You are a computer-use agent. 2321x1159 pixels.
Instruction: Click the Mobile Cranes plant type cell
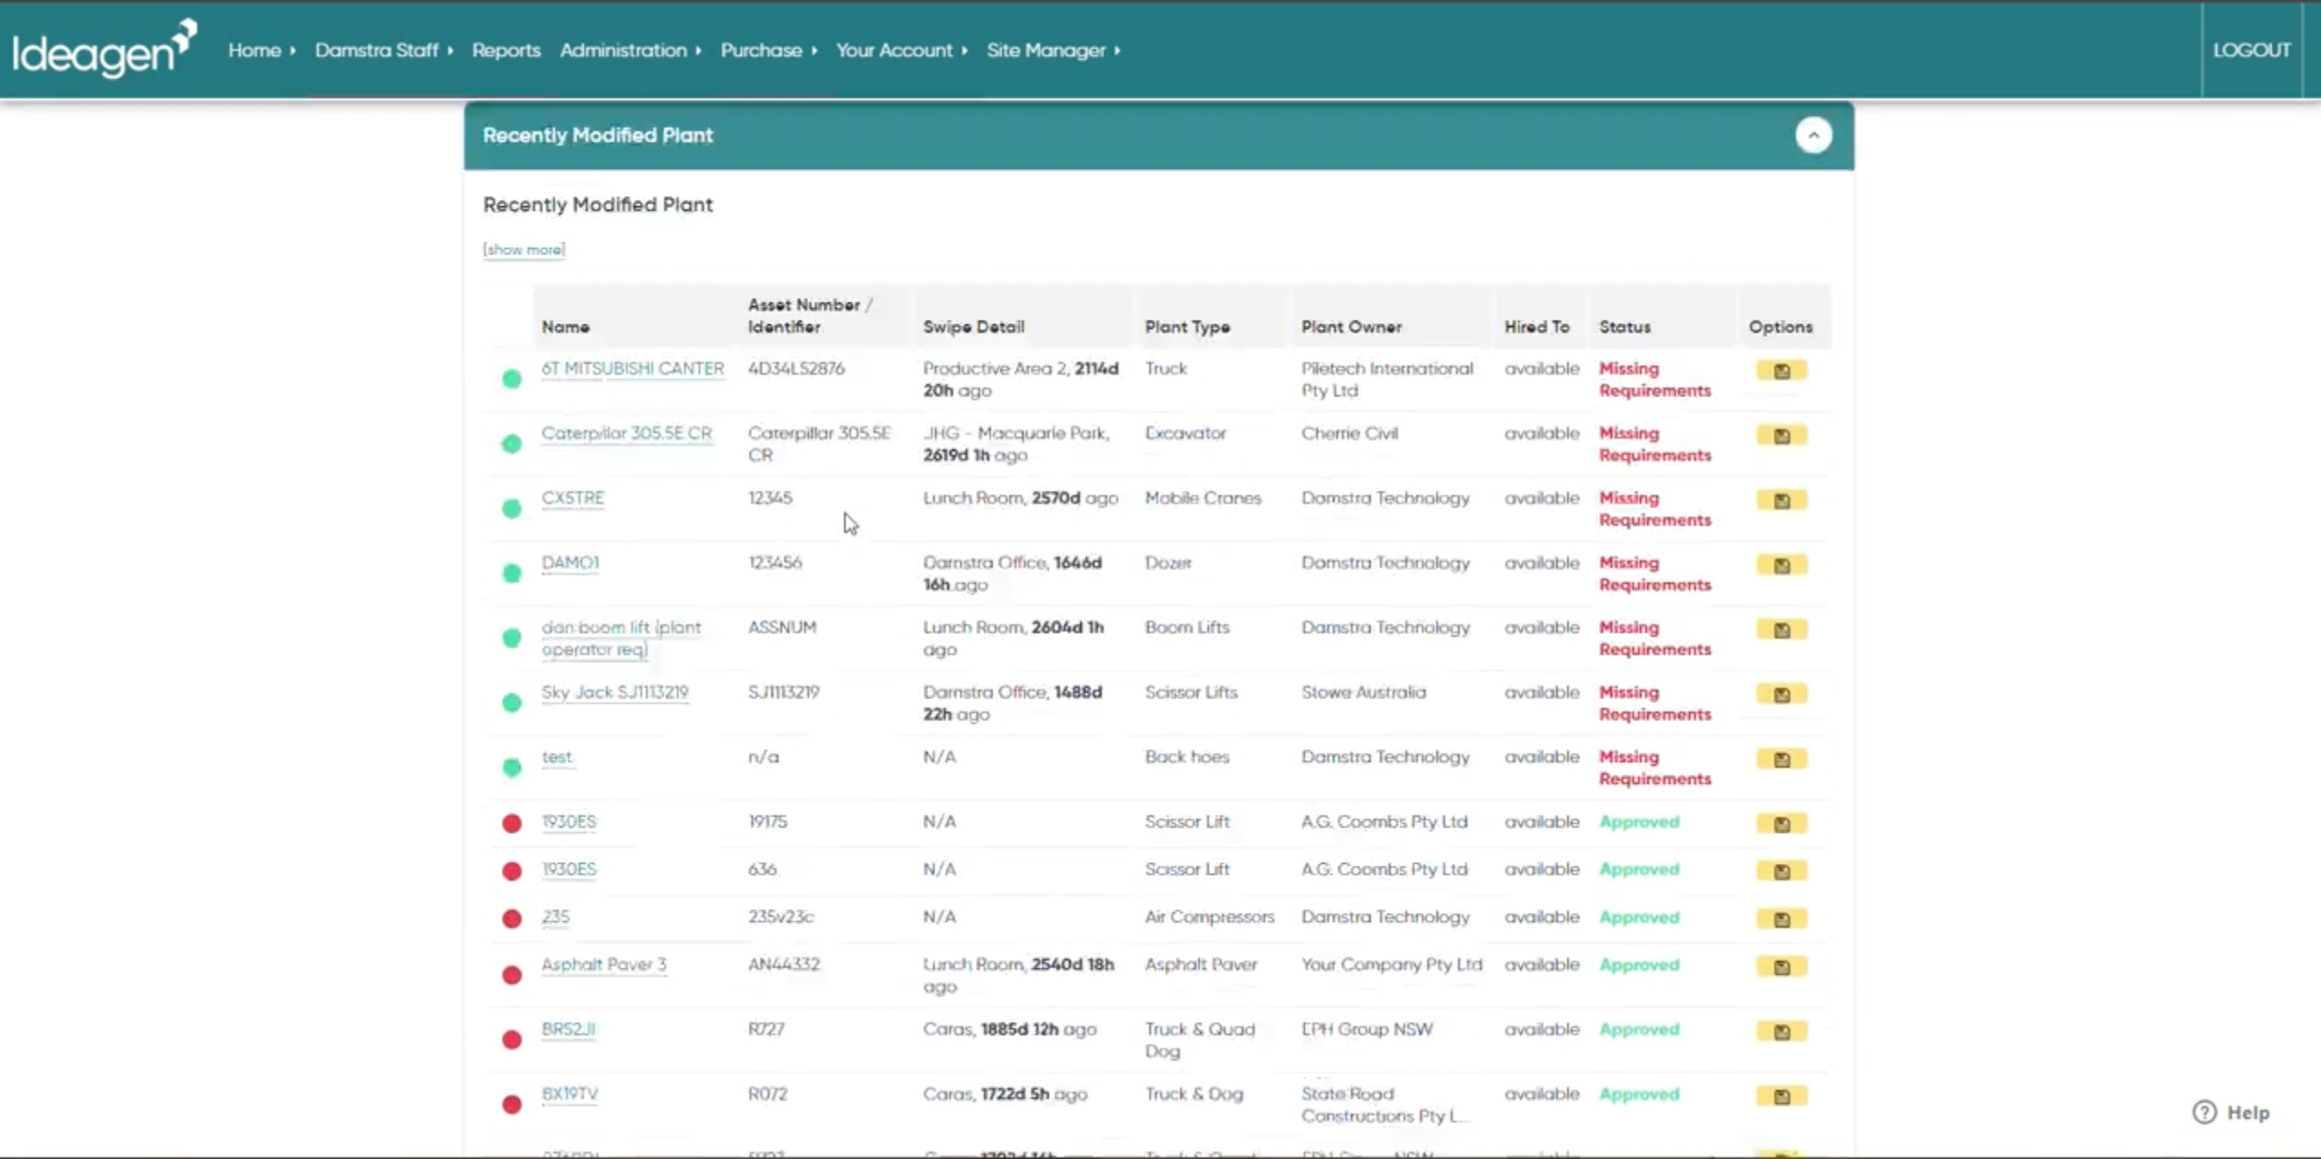click(x=1203, y=498)
